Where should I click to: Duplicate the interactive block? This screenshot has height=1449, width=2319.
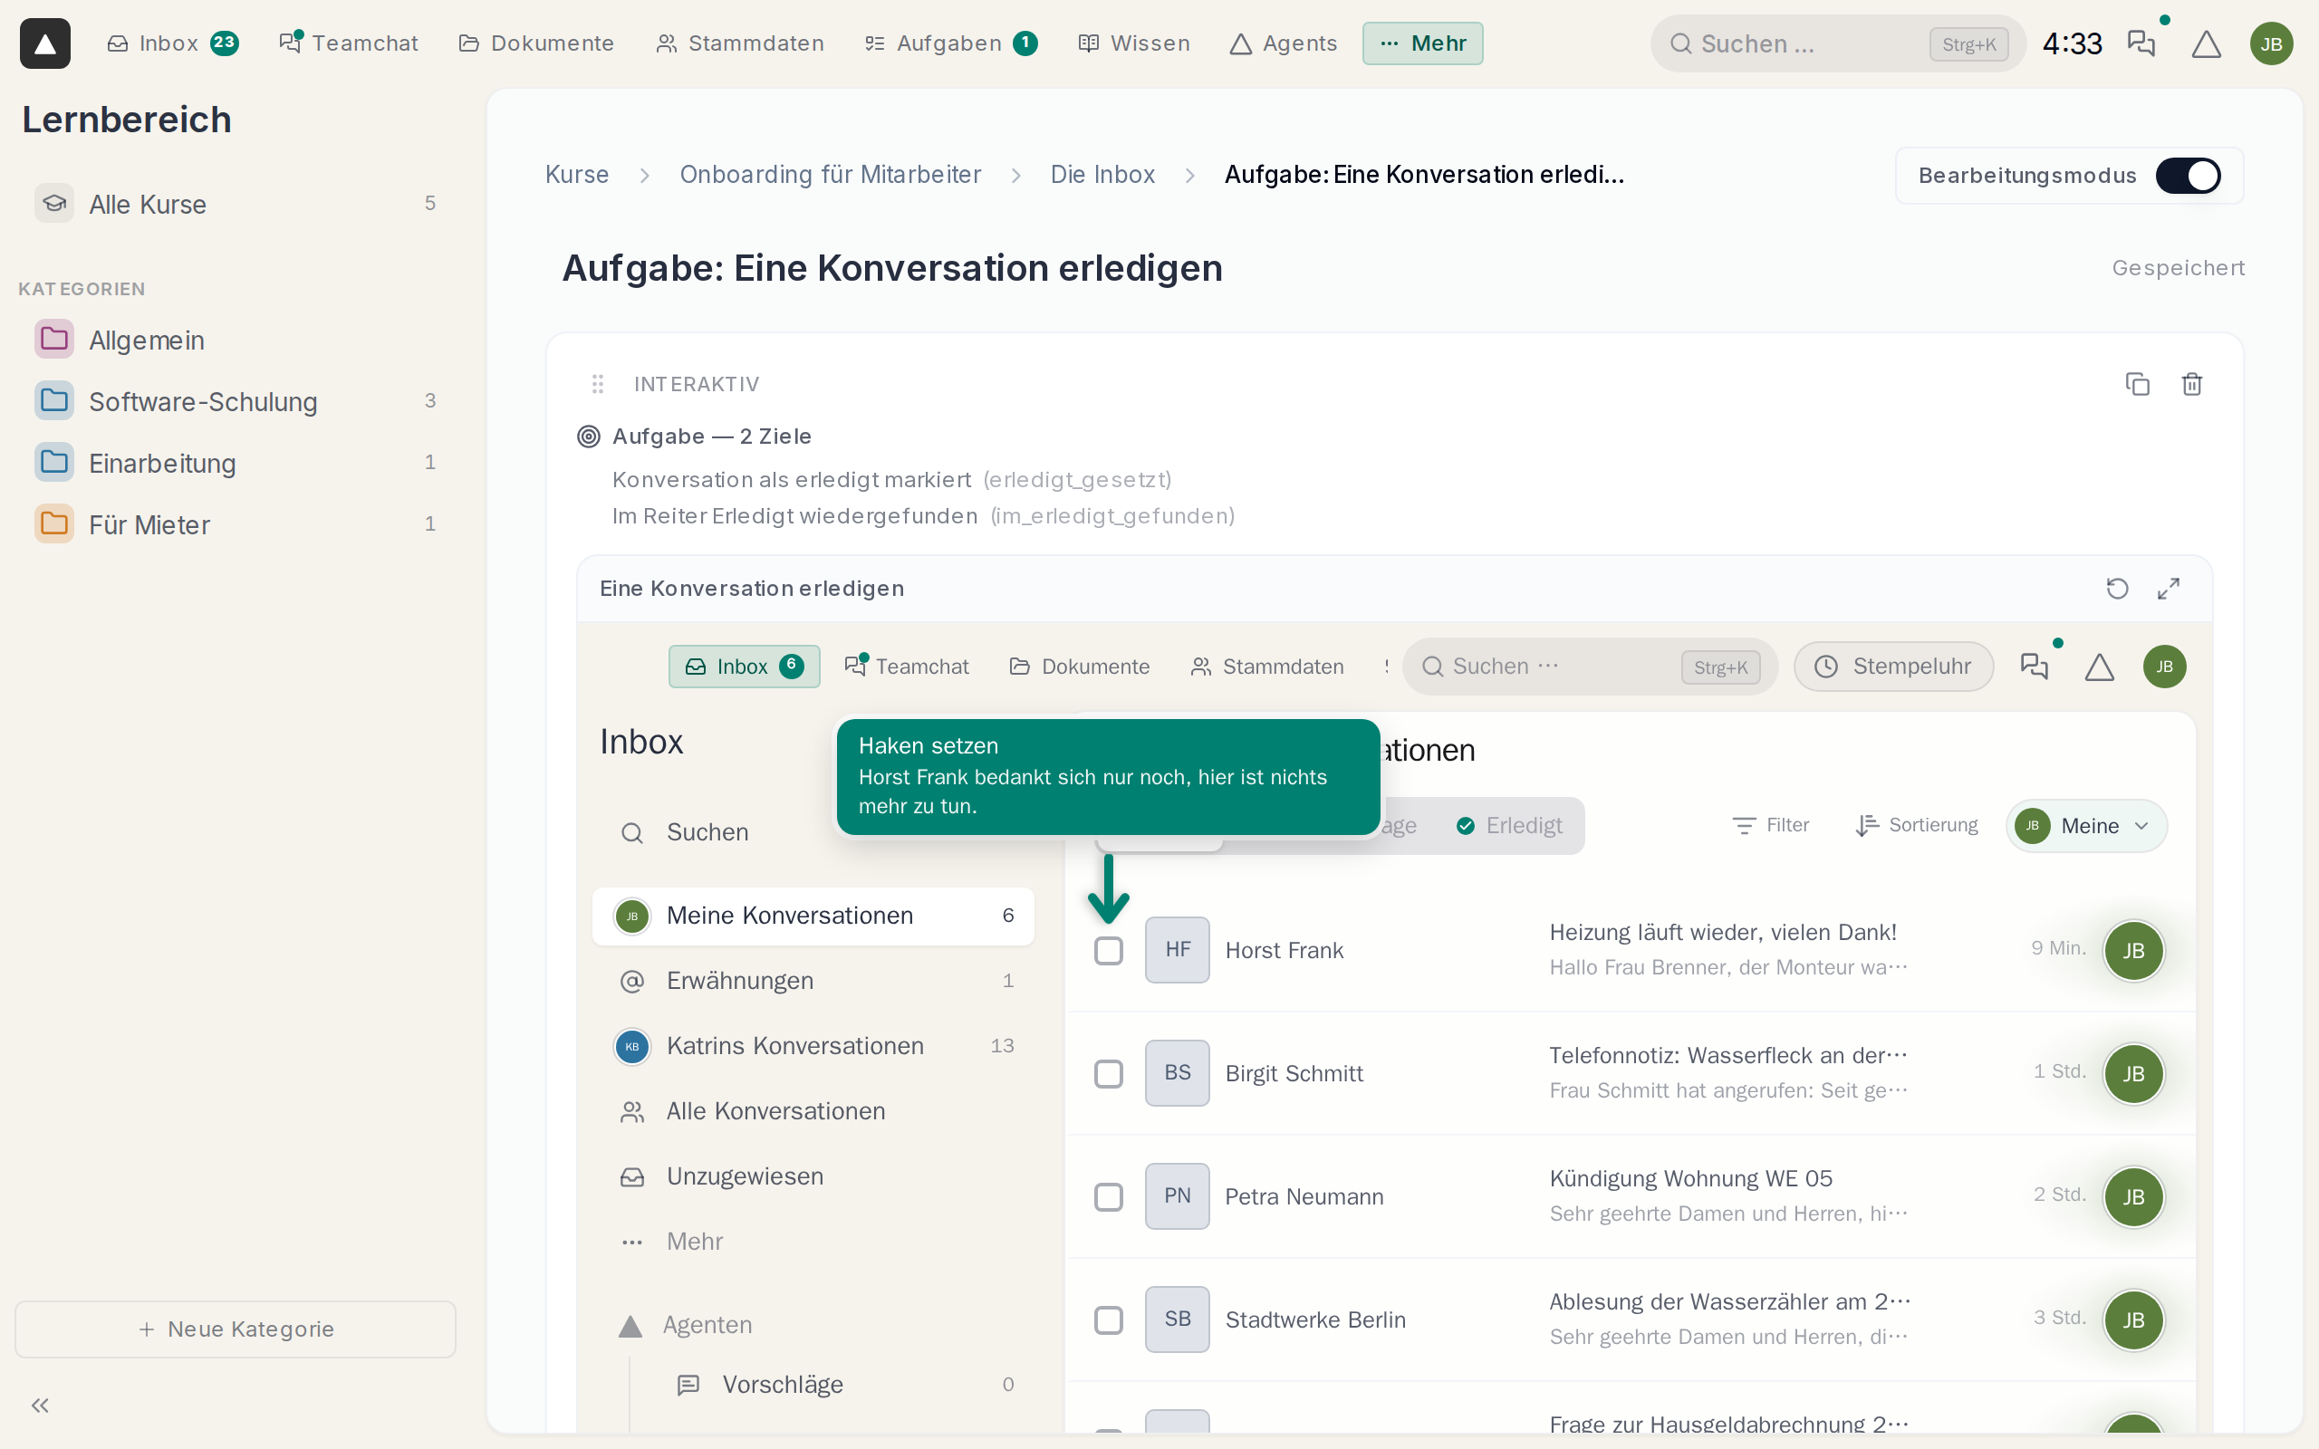(2137, 384)
